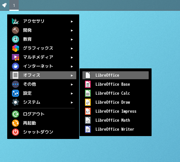180x162 pixels.
Task: Open the インターネット menu entry
Action: (x=43, y=66)
